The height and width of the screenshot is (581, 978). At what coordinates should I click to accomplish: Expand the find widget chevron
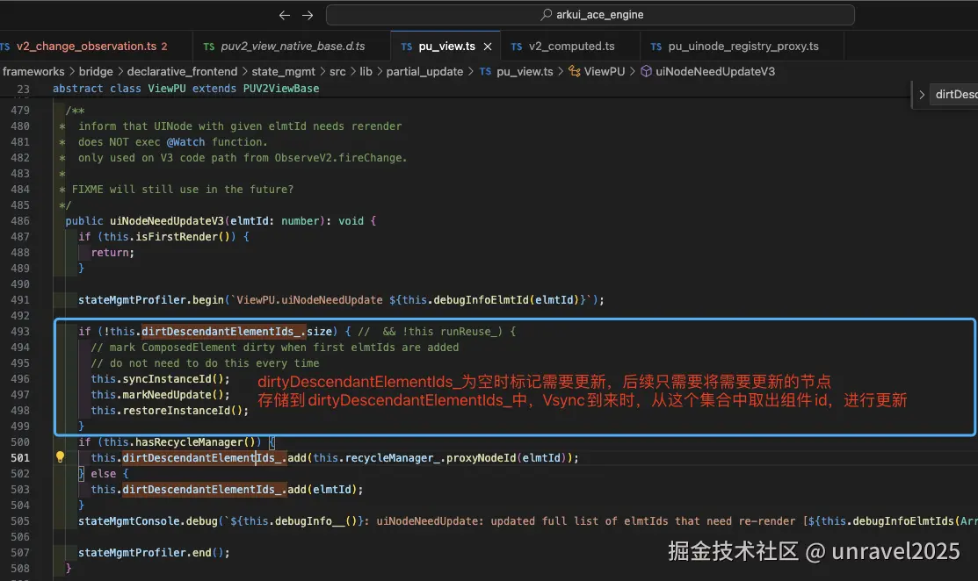pyautogui.click(x=922, y=95)
